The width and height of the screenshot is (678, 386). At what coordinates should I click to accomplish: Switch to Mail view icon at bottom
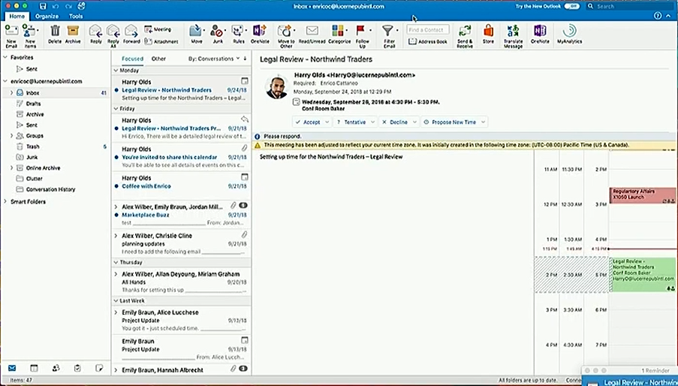(x=12, y=368)
